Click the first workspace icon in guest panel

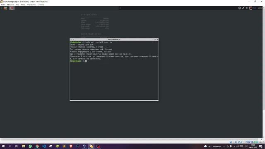point(5,8)
